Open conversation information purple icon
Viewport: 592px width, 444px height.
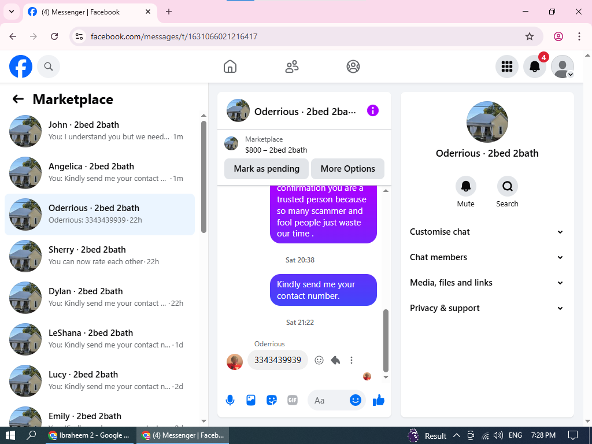point(373,110)
